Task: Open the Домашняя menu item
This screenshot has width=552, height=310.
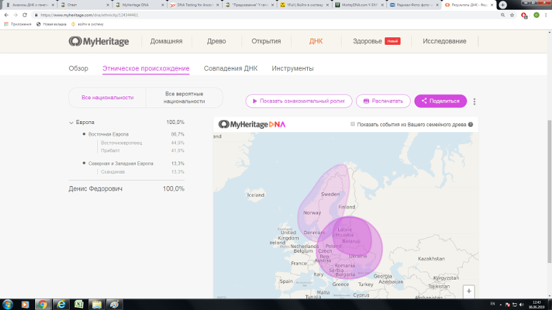Action: [x=166, y=41]
